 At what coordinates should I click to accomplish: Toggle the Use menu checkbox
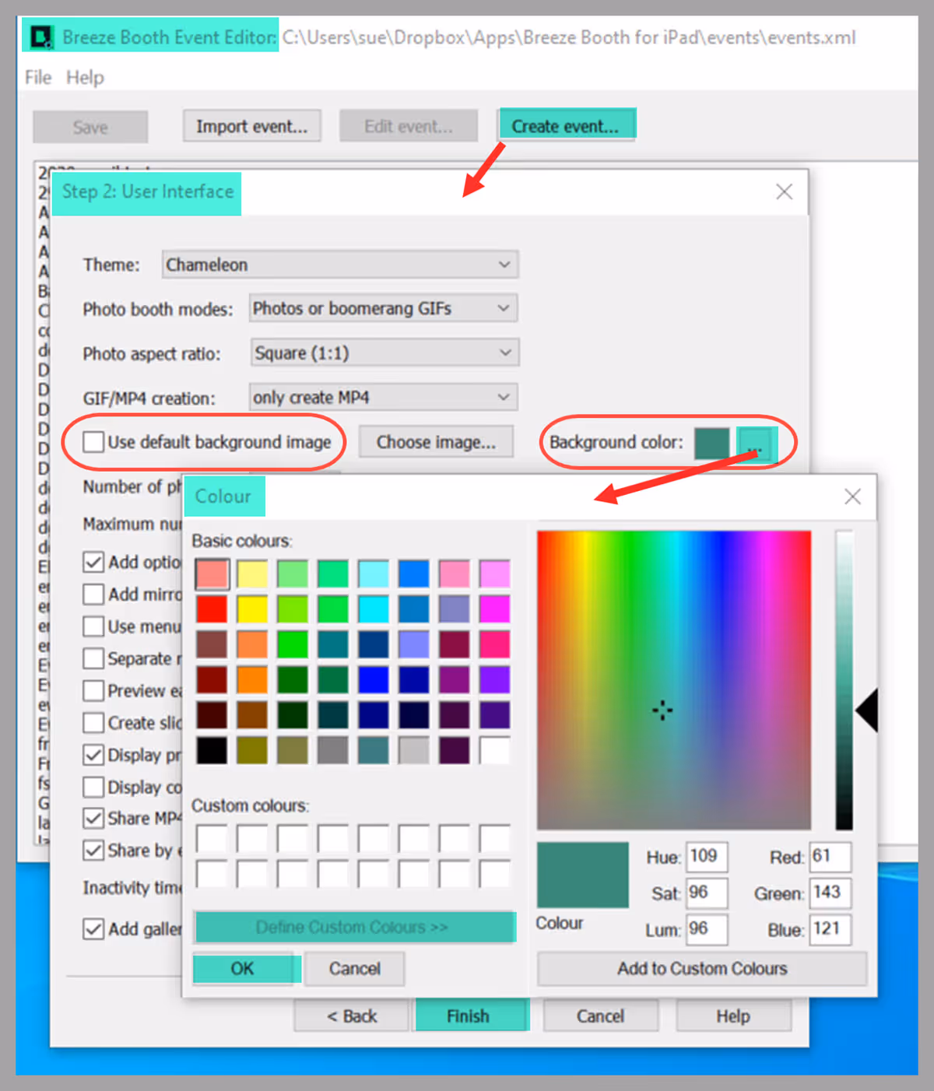(93, 626)
